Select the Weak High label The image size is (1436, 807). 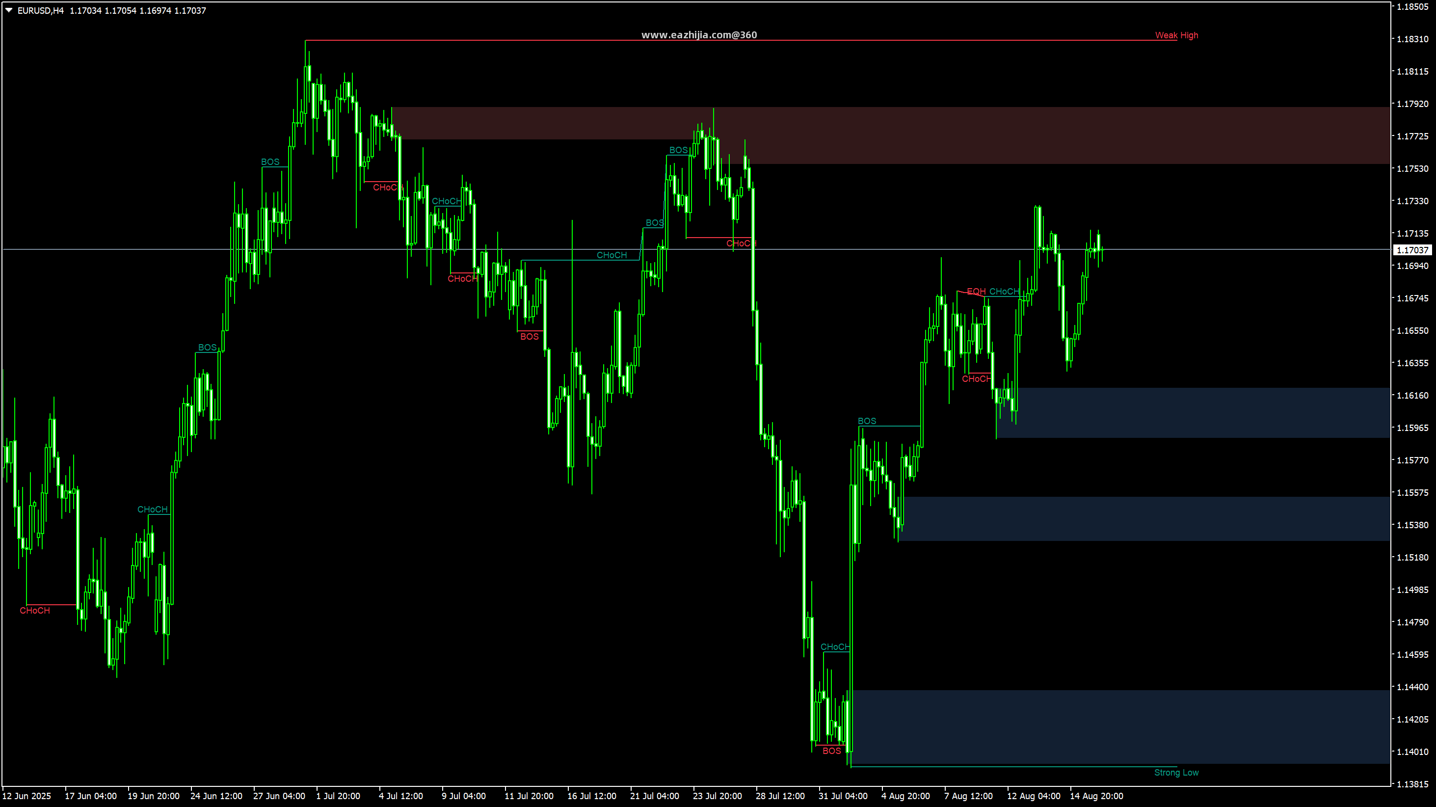1176,35
